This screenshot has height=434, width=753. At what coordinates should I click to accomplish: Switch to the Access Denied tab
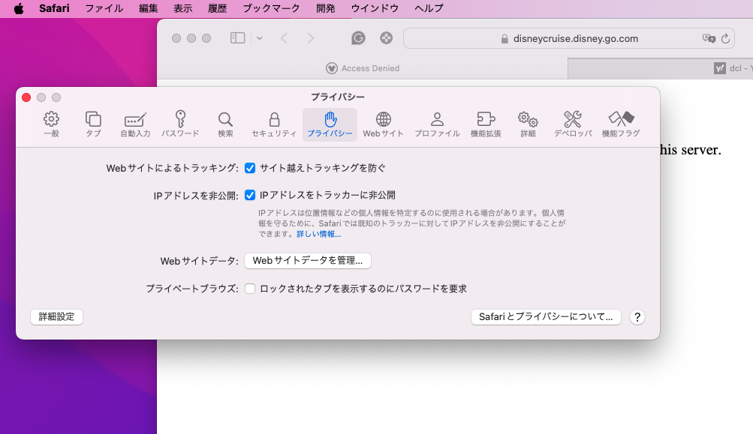(363, 68)
